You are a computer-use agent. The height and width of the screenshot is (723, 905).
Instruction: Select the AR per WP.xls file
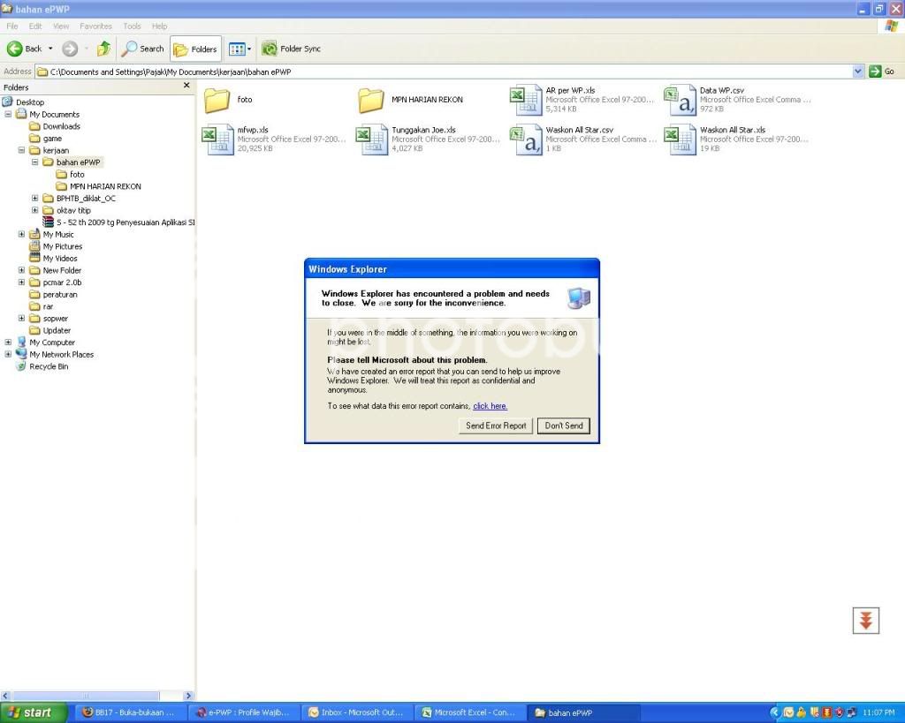point(582,100)
